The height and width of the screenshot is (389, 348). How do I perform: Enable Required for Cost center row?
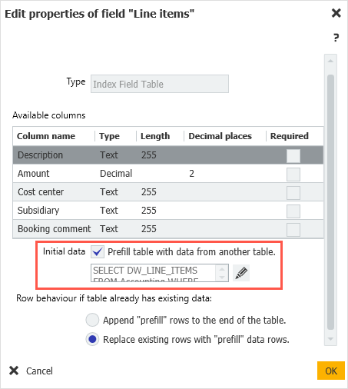pyautogui.click(x=293, y=193)
